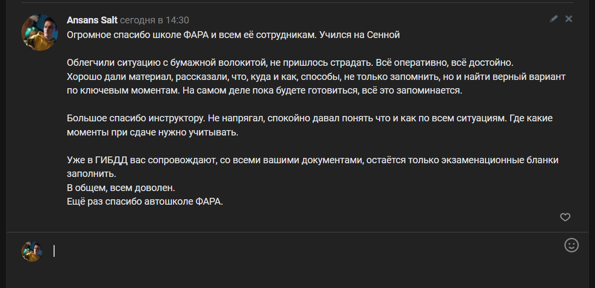Open the emoji picker smiley icon
The height and width of the screenshot is (288, 595).
[x=571, y=245]
